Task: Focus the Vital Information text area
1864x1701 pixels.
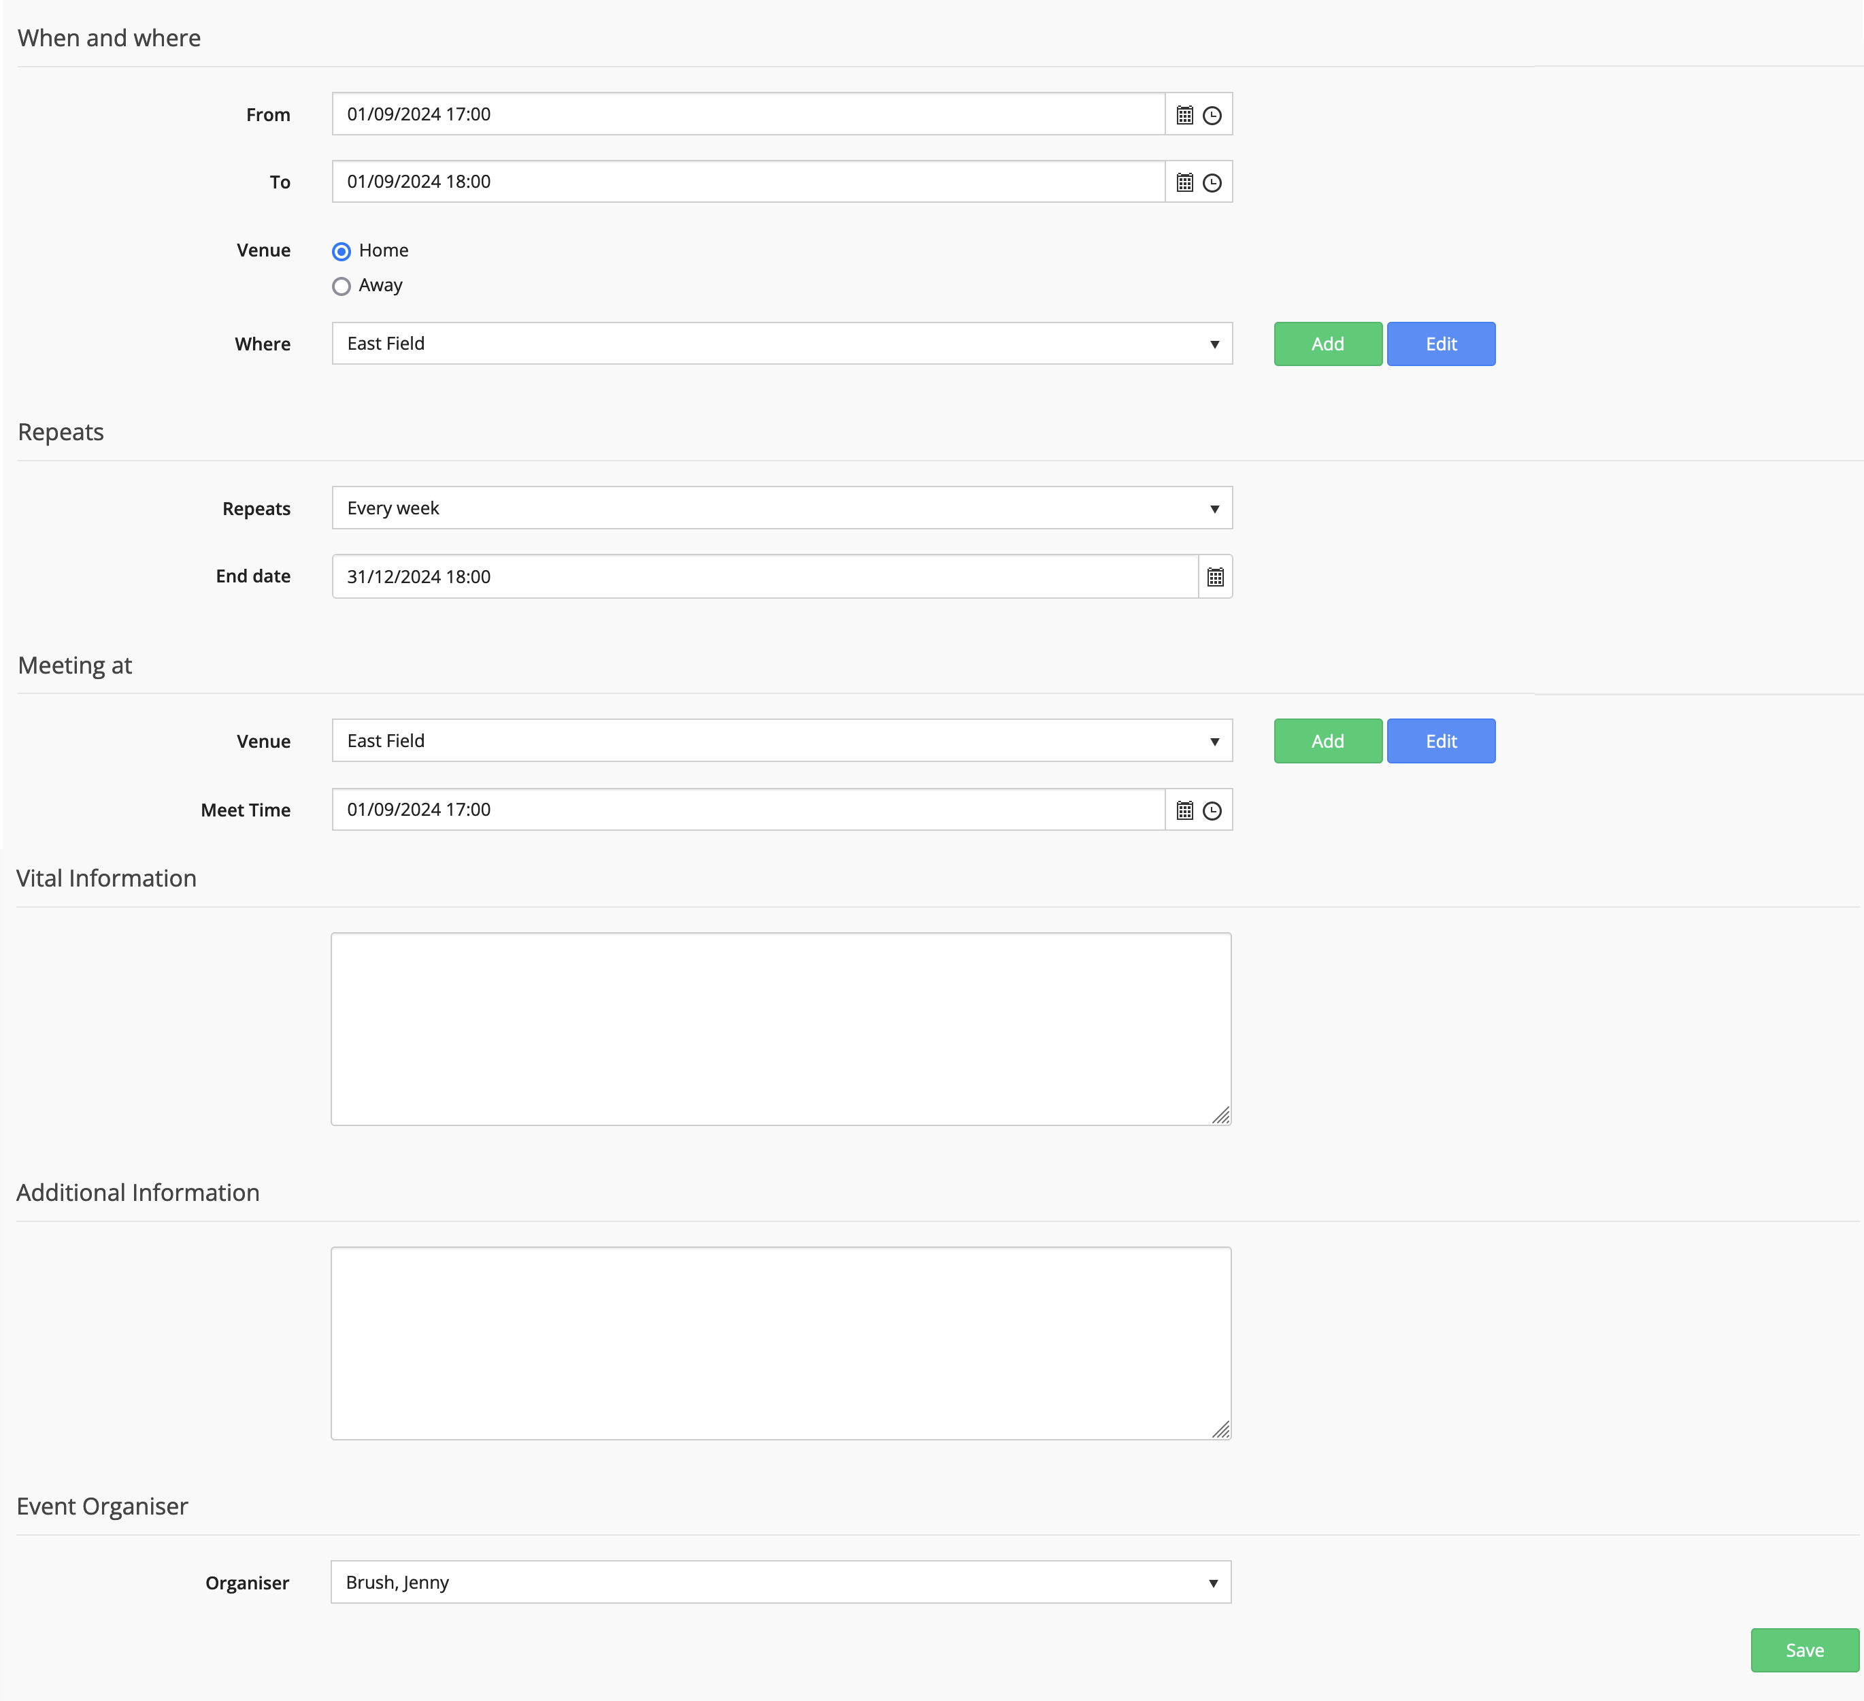Action: click(781, 1029)
